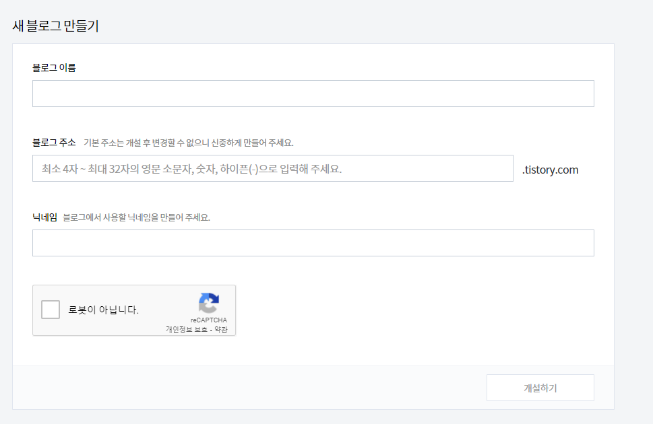Click the .tistory.com domain suffix text
The width and height of the screenshot is (653, 424).
pos(550,170)
